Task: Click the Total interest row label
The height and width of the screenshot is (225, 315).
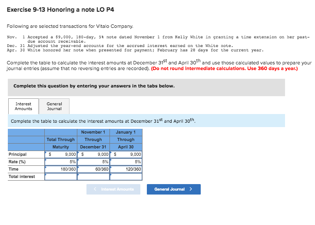Action: click(22, 177)
